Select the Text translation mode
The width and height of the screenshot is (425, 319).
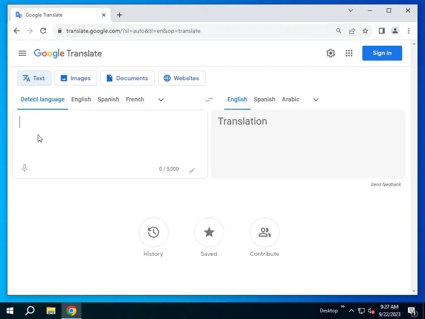(x=34, y=78)
